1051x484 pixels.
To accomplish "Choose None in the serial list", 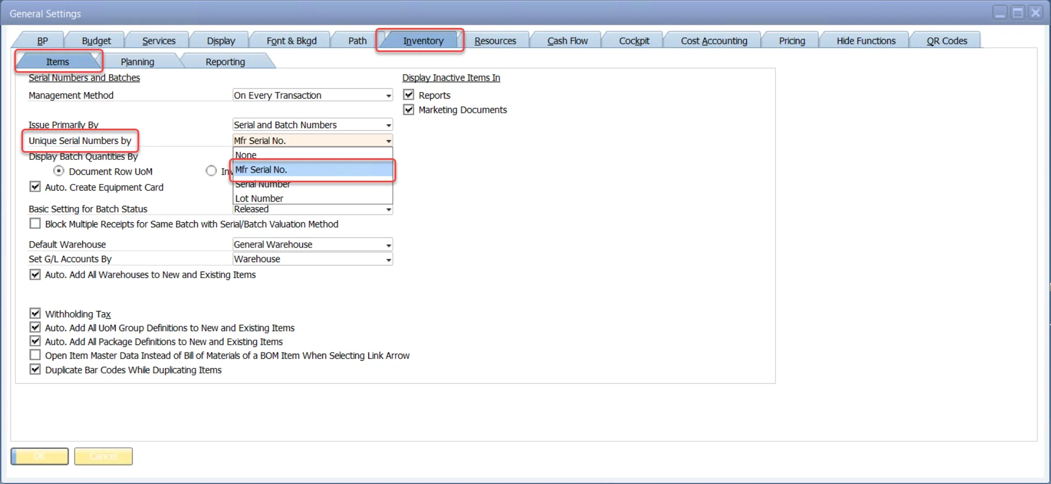I will tap(312, 155).
